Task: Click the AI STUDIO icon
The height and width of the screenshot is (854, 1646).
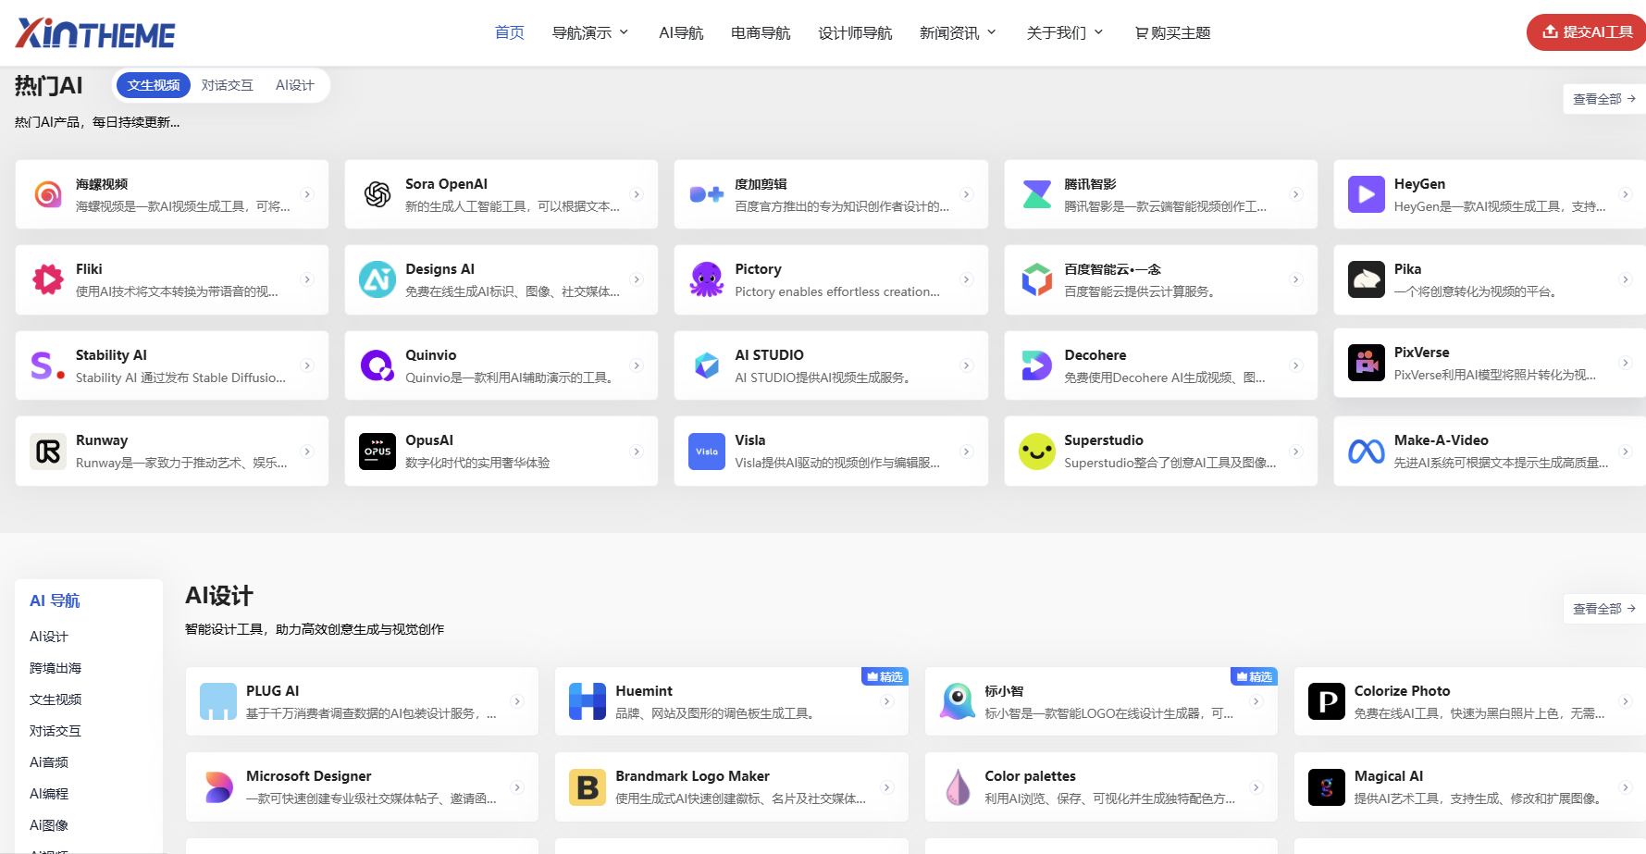Action: click(x=707, y=365)
